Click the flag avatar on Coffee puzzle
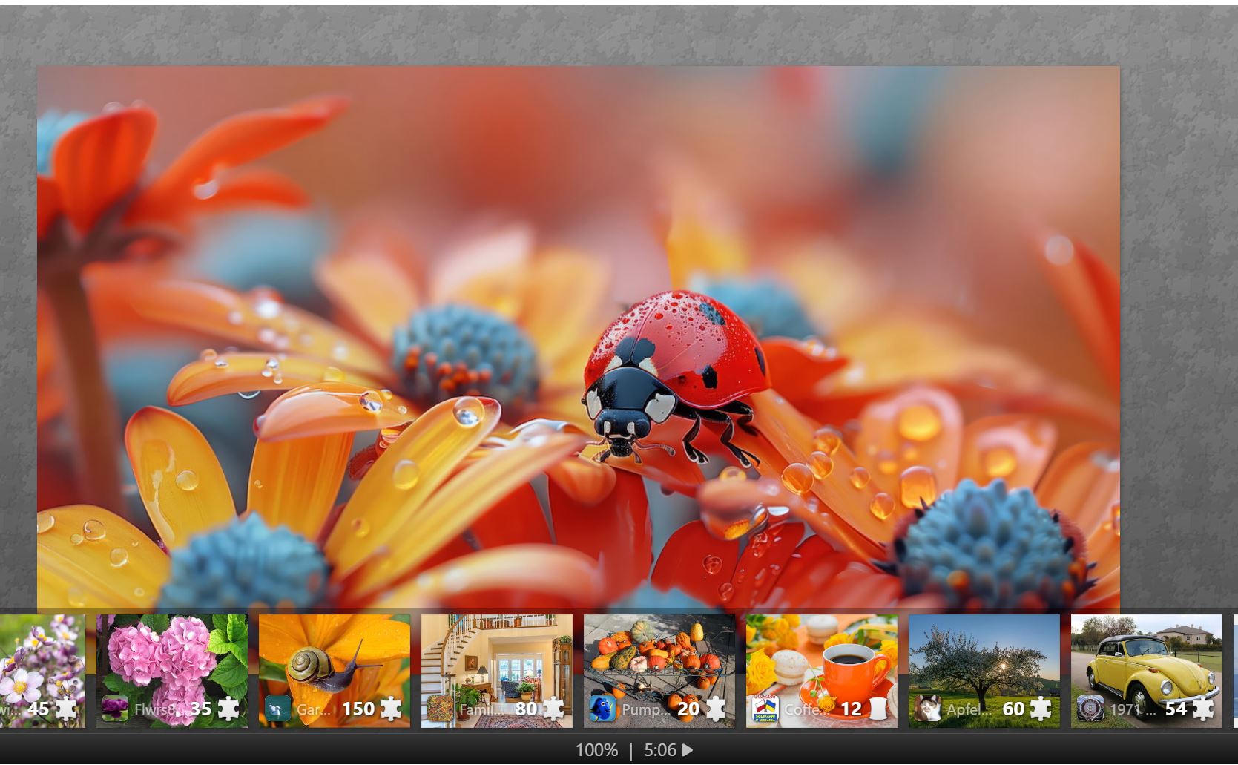The width and height of the screenshot is (1238, 765). pos(765,709)
